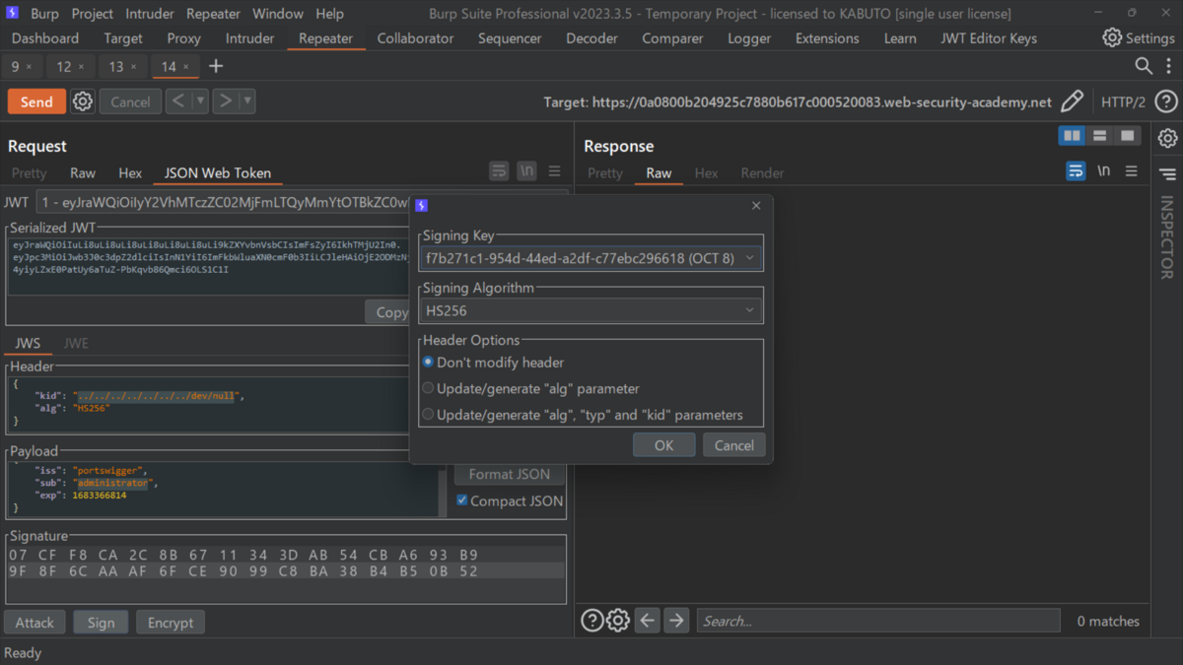Toggle response word wrap icon
Viewport: 1183px width, 665px height.
1076,171
